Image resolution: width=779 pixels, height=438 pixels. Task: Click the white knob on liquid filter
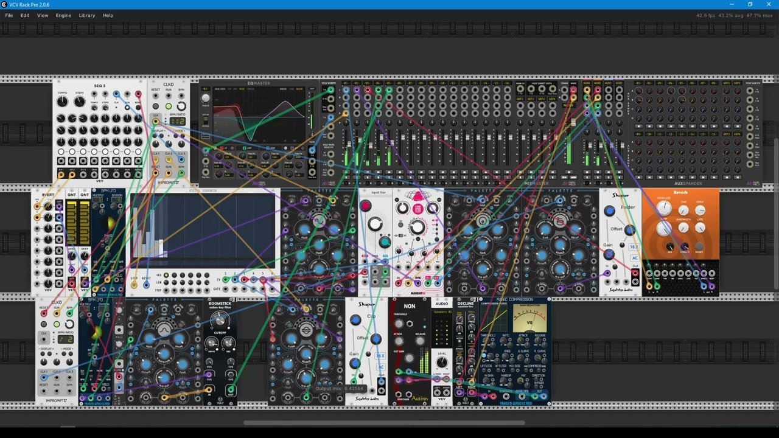(x=375, y=224)
